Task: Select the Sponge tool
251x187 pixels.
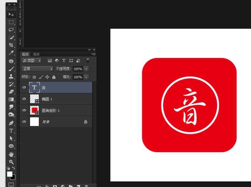Action: tap(11, 114)
